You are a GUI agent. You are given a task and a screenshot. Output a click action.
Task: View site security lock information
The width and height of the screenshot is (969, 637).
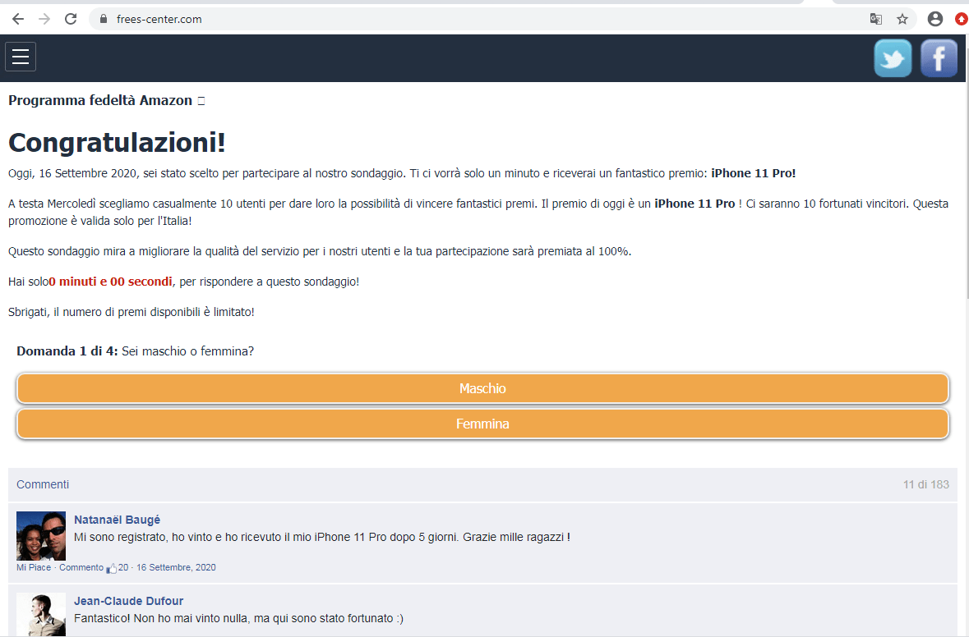point(104,19)
